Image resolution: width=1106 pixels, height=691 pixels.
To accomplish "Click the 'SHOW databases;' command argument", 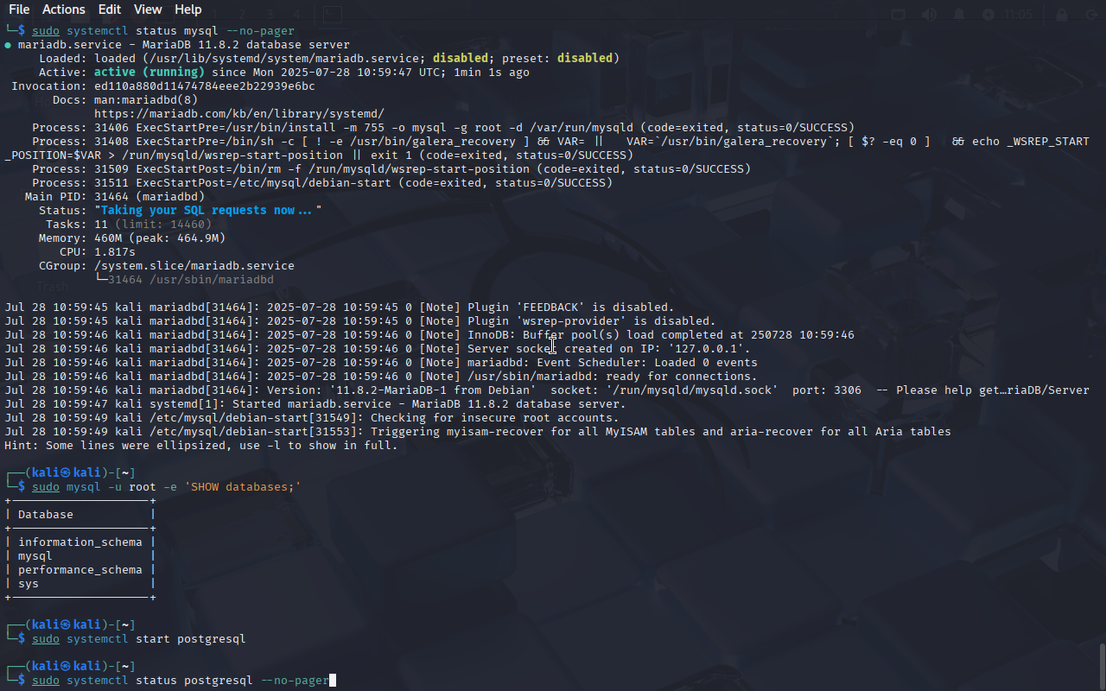I will pos(243,487).
